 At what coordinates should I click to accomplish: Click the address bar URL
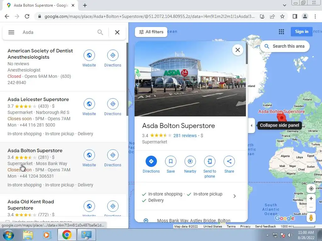pos(149,16)
